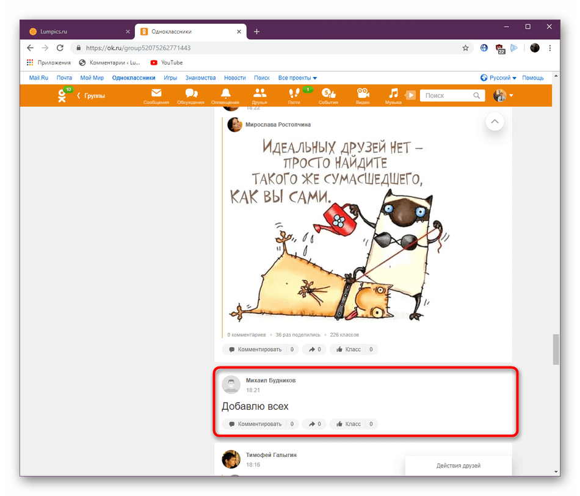Open Приложения apps grid bookmark
The width and height of the screenshot is (580, 496).
pyautogui.click(x=48, y=62)
